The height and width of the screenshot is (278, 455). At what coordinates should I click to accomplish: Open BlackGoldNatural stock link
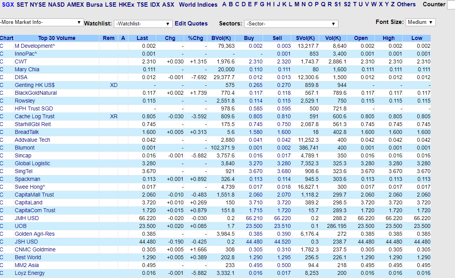click(36, 93)
